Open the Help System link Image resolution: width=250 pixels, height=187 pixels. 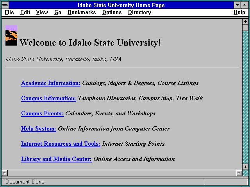point(38,129)
